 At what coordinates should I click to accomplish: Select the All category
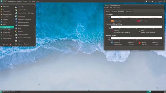[x=7, y=9]
